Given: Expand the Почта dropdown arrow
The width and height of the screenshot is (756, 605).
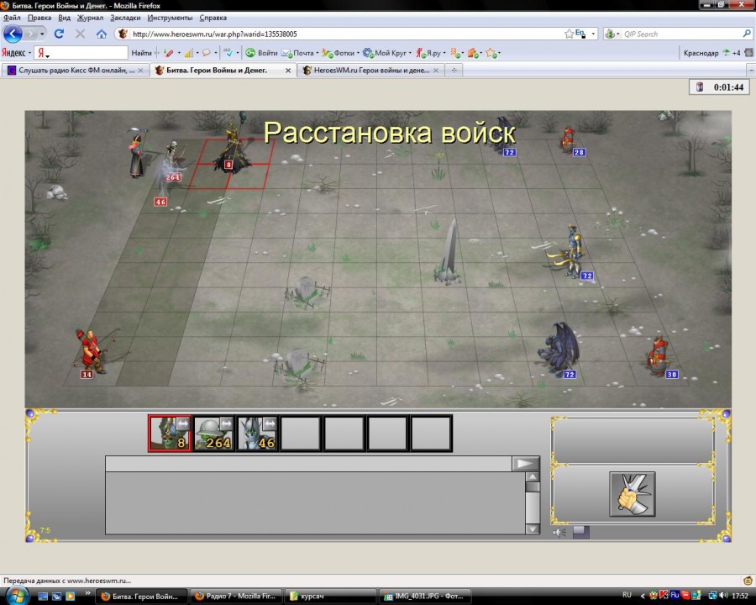Looking at the screenshot, I should [318, 53].
